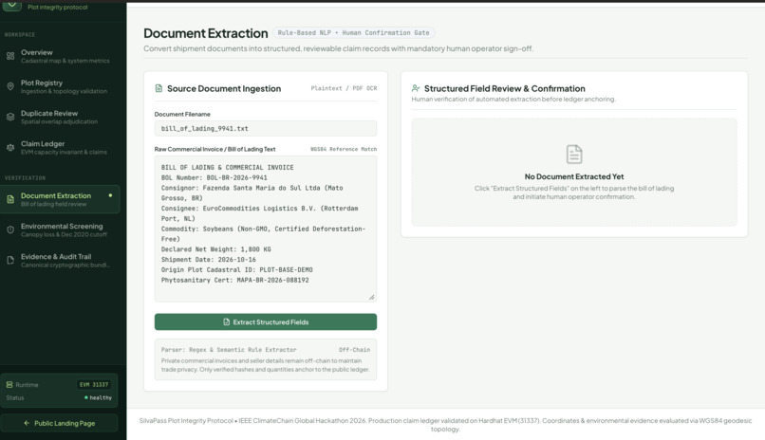Click the user-check icon beside Structured Field Review
Image resolution: width=765 pixels, height=440 pixels.
click(415, 88)
